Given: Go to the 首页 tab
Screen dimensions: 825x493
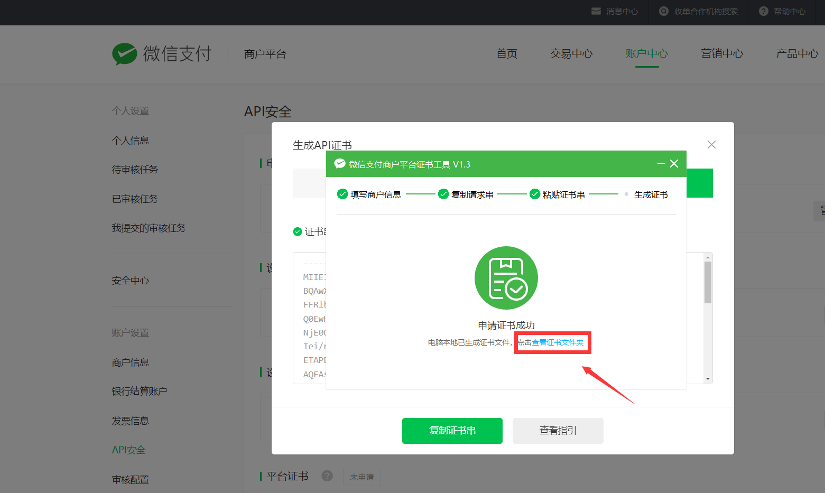Looking at the screenshot, I should pyautogui.click(x=506, y=54).
